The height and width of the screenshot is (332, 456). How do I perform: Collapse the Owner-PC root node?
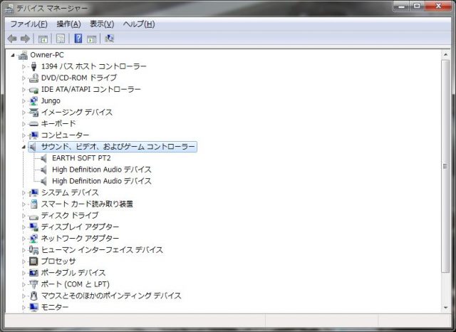coord(13,55)
